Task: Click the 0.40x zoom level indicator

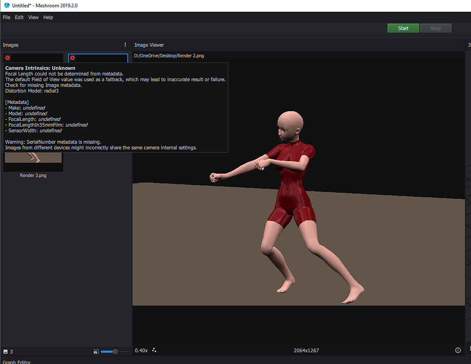Action: coord(141,350)
